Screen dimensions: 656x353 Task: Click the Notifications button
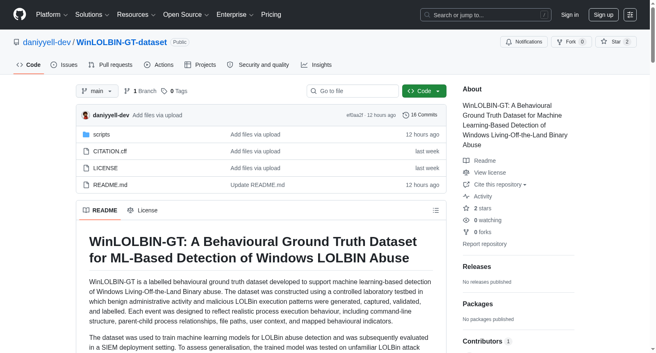tap(524, 42)
